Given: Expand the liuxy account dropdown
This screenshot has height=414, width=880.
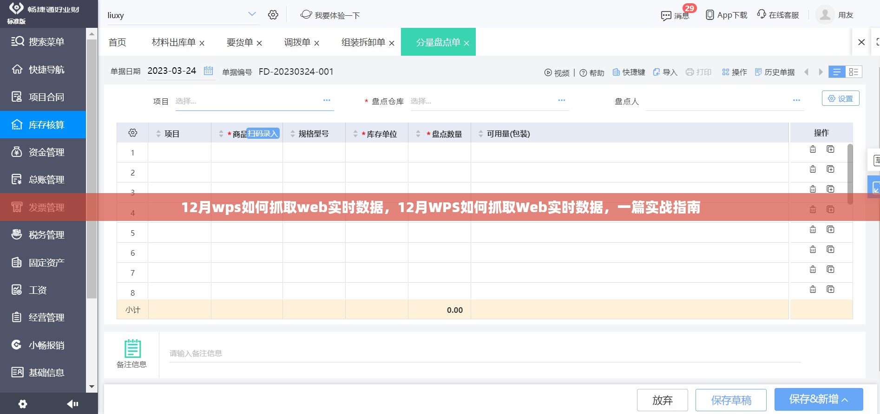Looking at the screenshot, I should [x=252, y=14].
